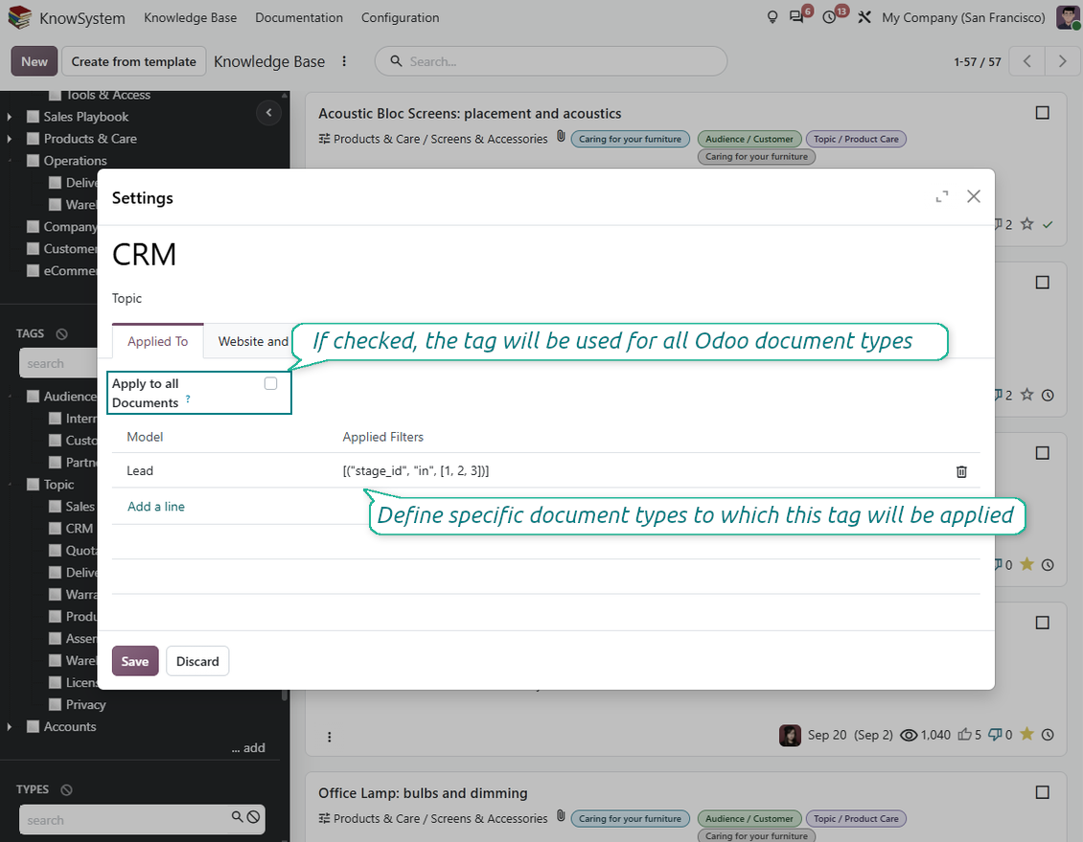Clear the TAGS selection with the reset icon
1083x842 pixels.
(61, 334)
